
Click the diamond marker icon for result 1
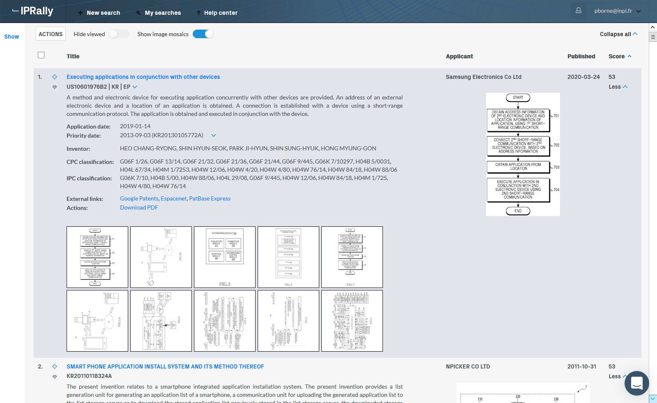pyautogui.click(x=55, y=77)
